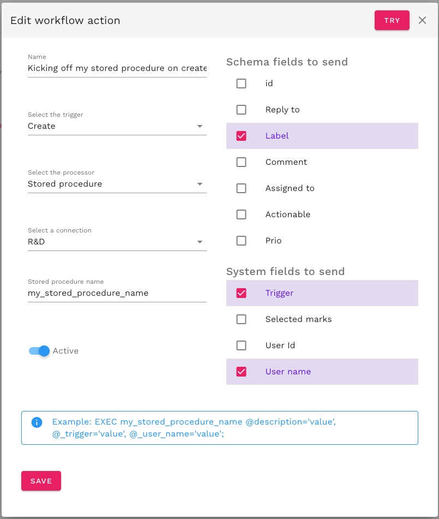Uncheck the User name system field
439x519 pixels.
[x=241, y=372]
